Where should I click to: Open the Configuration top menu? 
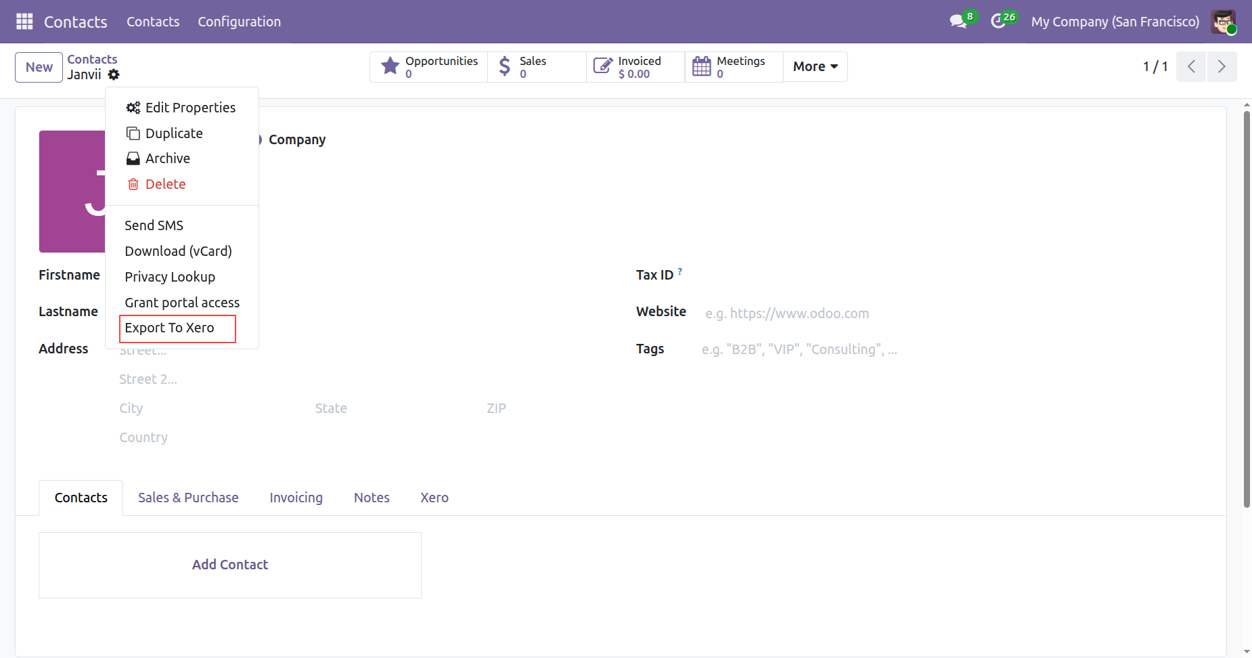click(x=239, y=22)
